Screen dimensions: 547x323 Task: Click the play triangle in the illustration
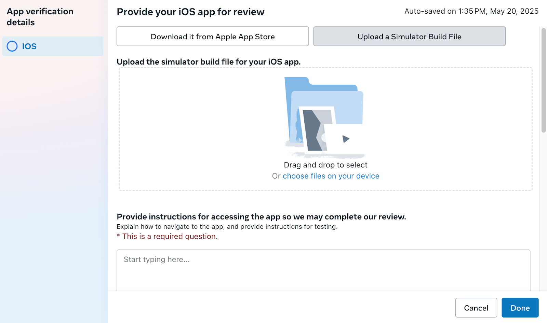pyautogui.click(x=346, y=139)
